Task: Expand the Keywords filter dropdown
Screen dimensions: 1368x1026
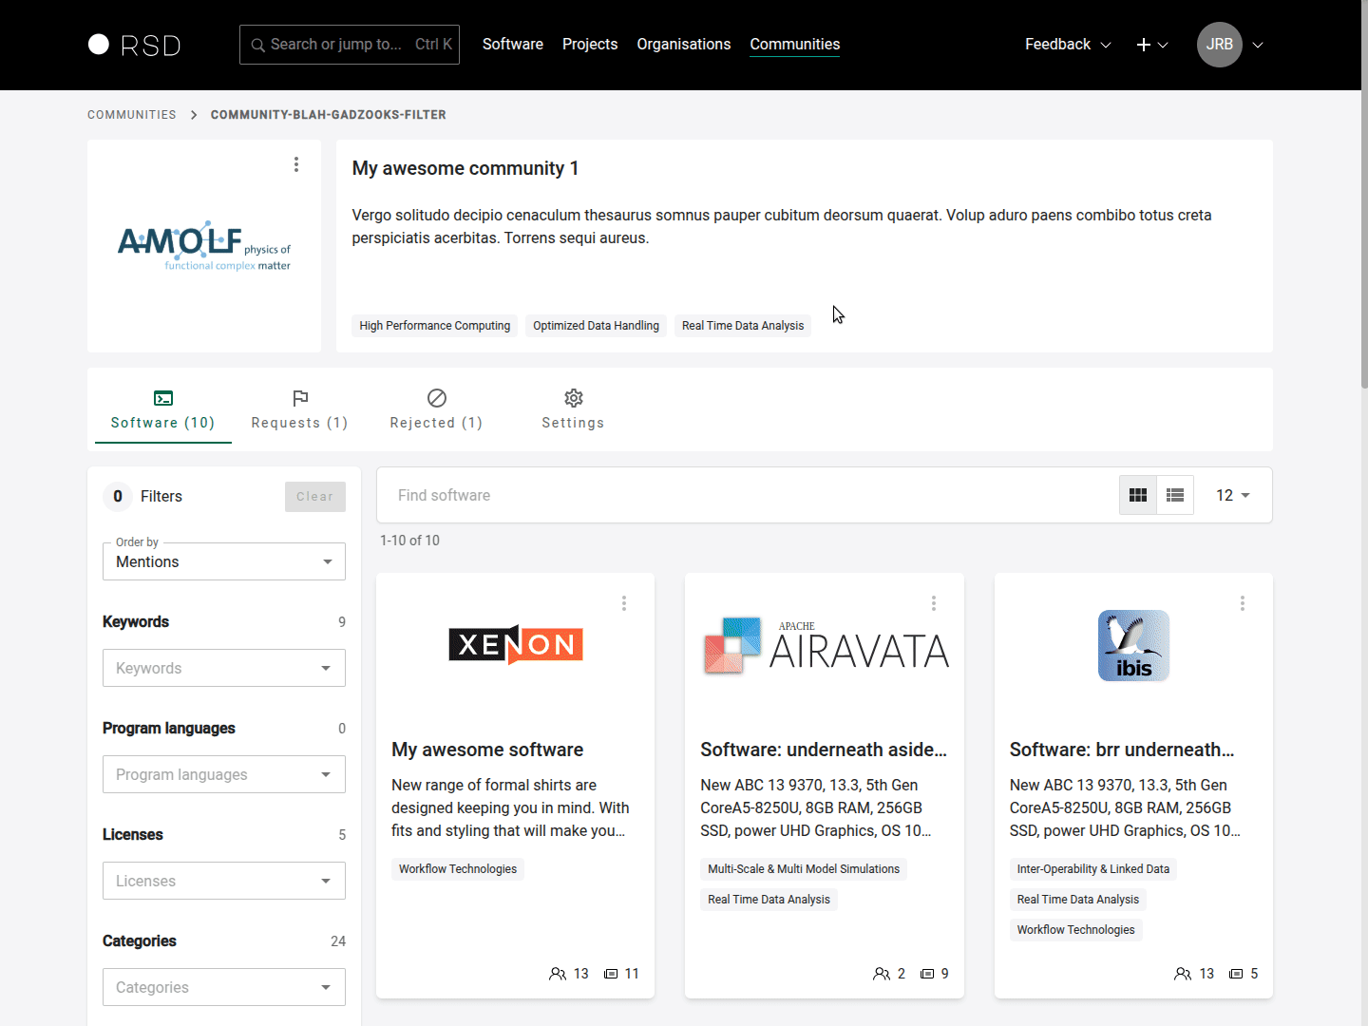Action: coord(224,668)
